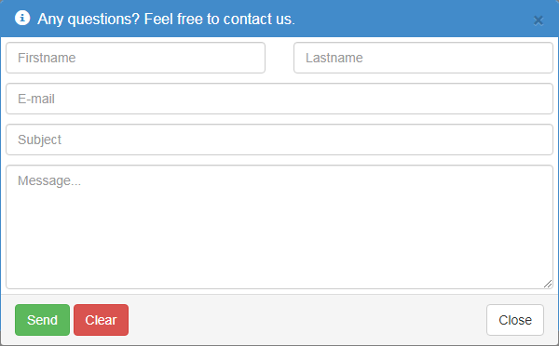
Task: Select the E-mail text field
Action: pyautogui.click(x=279, y=99)
